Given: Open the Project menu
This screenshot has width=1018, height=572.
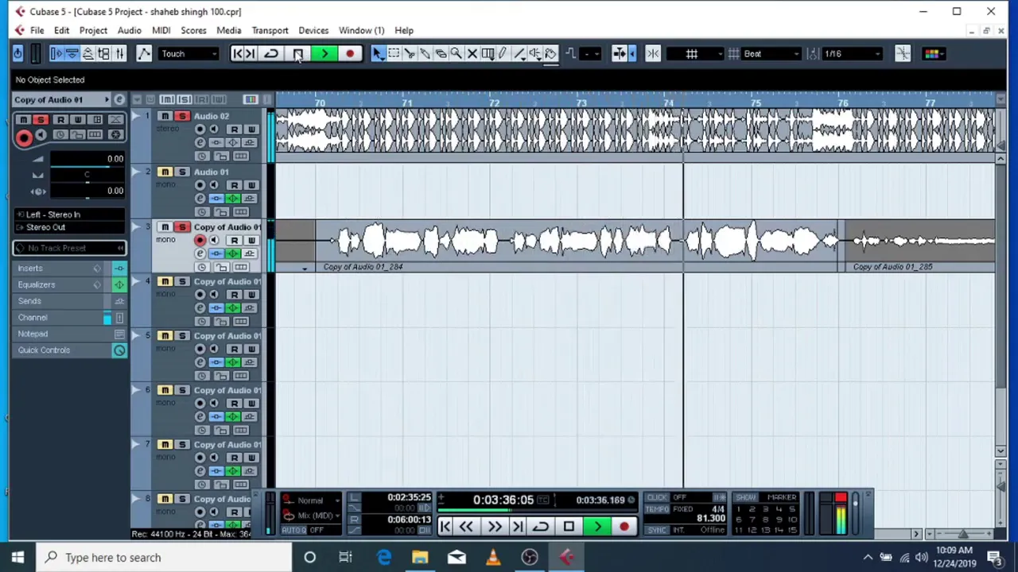Looking at the screenshot, I should pyautogui.click(x=93, y=30).
